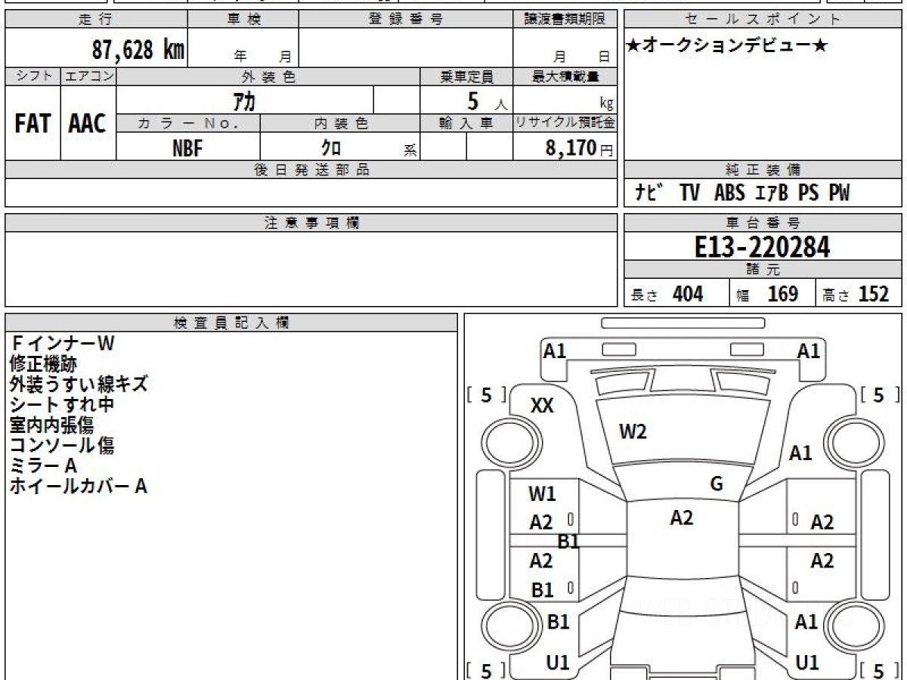Click the 譲渡書類期限 header
The width and height of the screenshot is (907, 680).
click(565, 20)
